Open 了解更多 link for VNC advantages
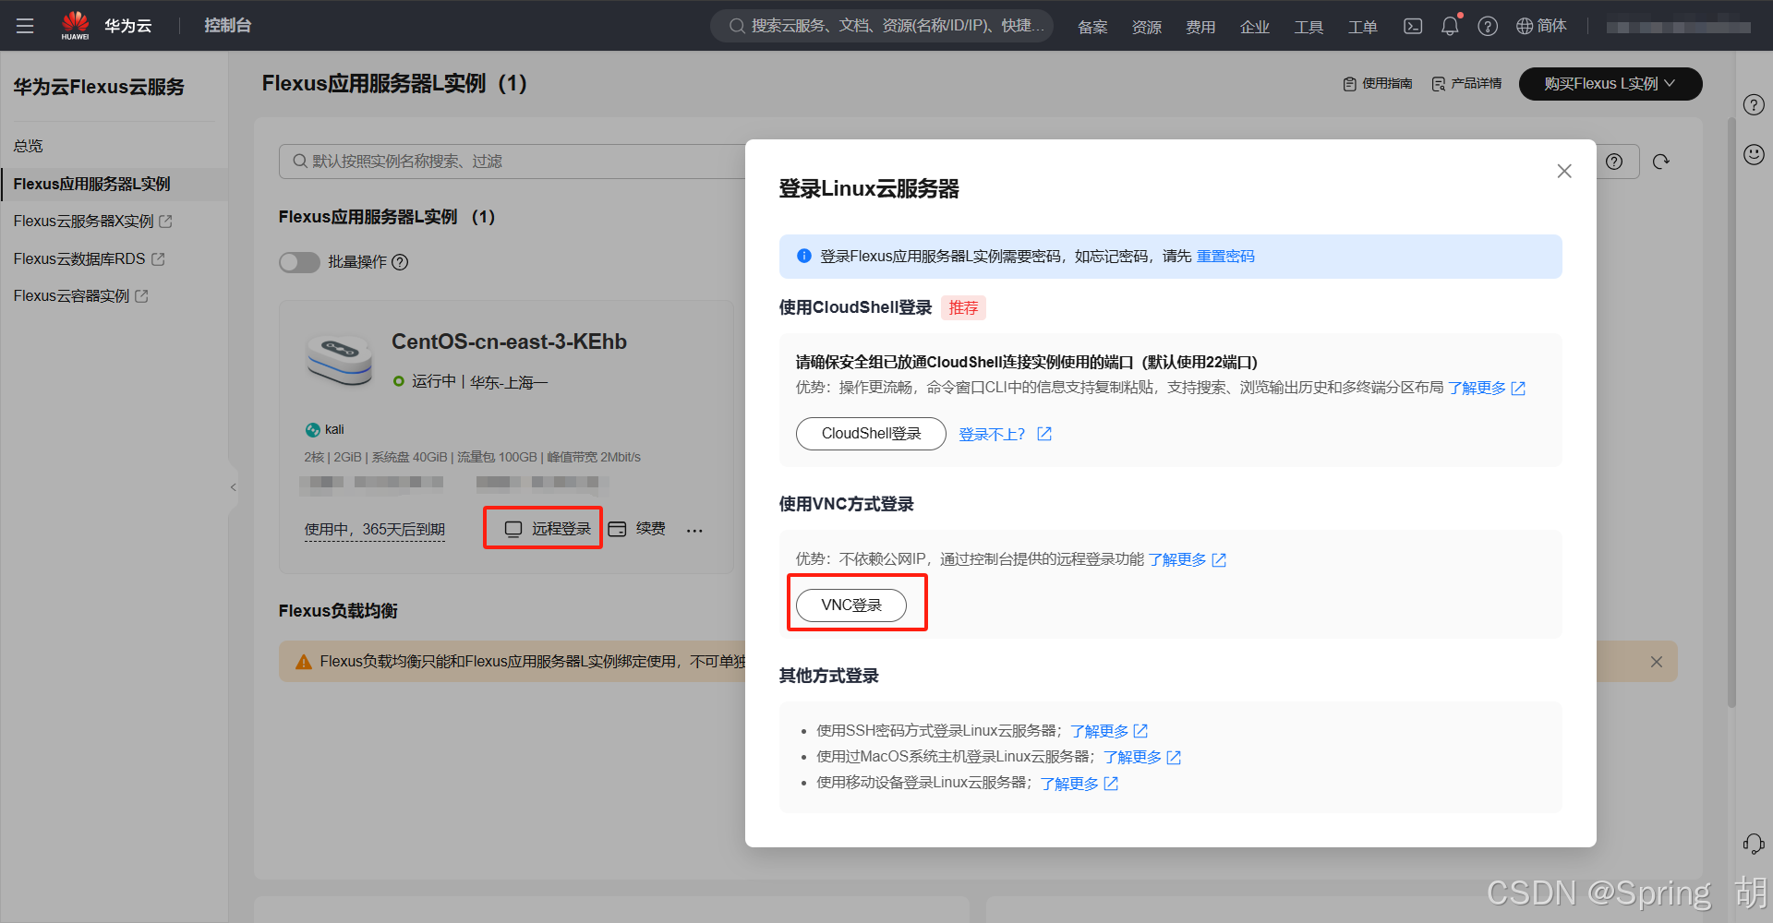 point(1187,560)
